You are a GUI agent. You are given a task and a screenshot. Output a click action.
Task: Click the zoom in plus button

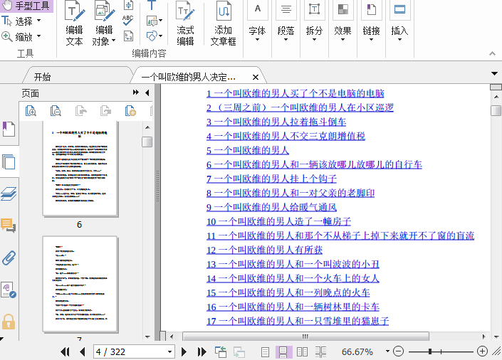[x=482, y=351]
